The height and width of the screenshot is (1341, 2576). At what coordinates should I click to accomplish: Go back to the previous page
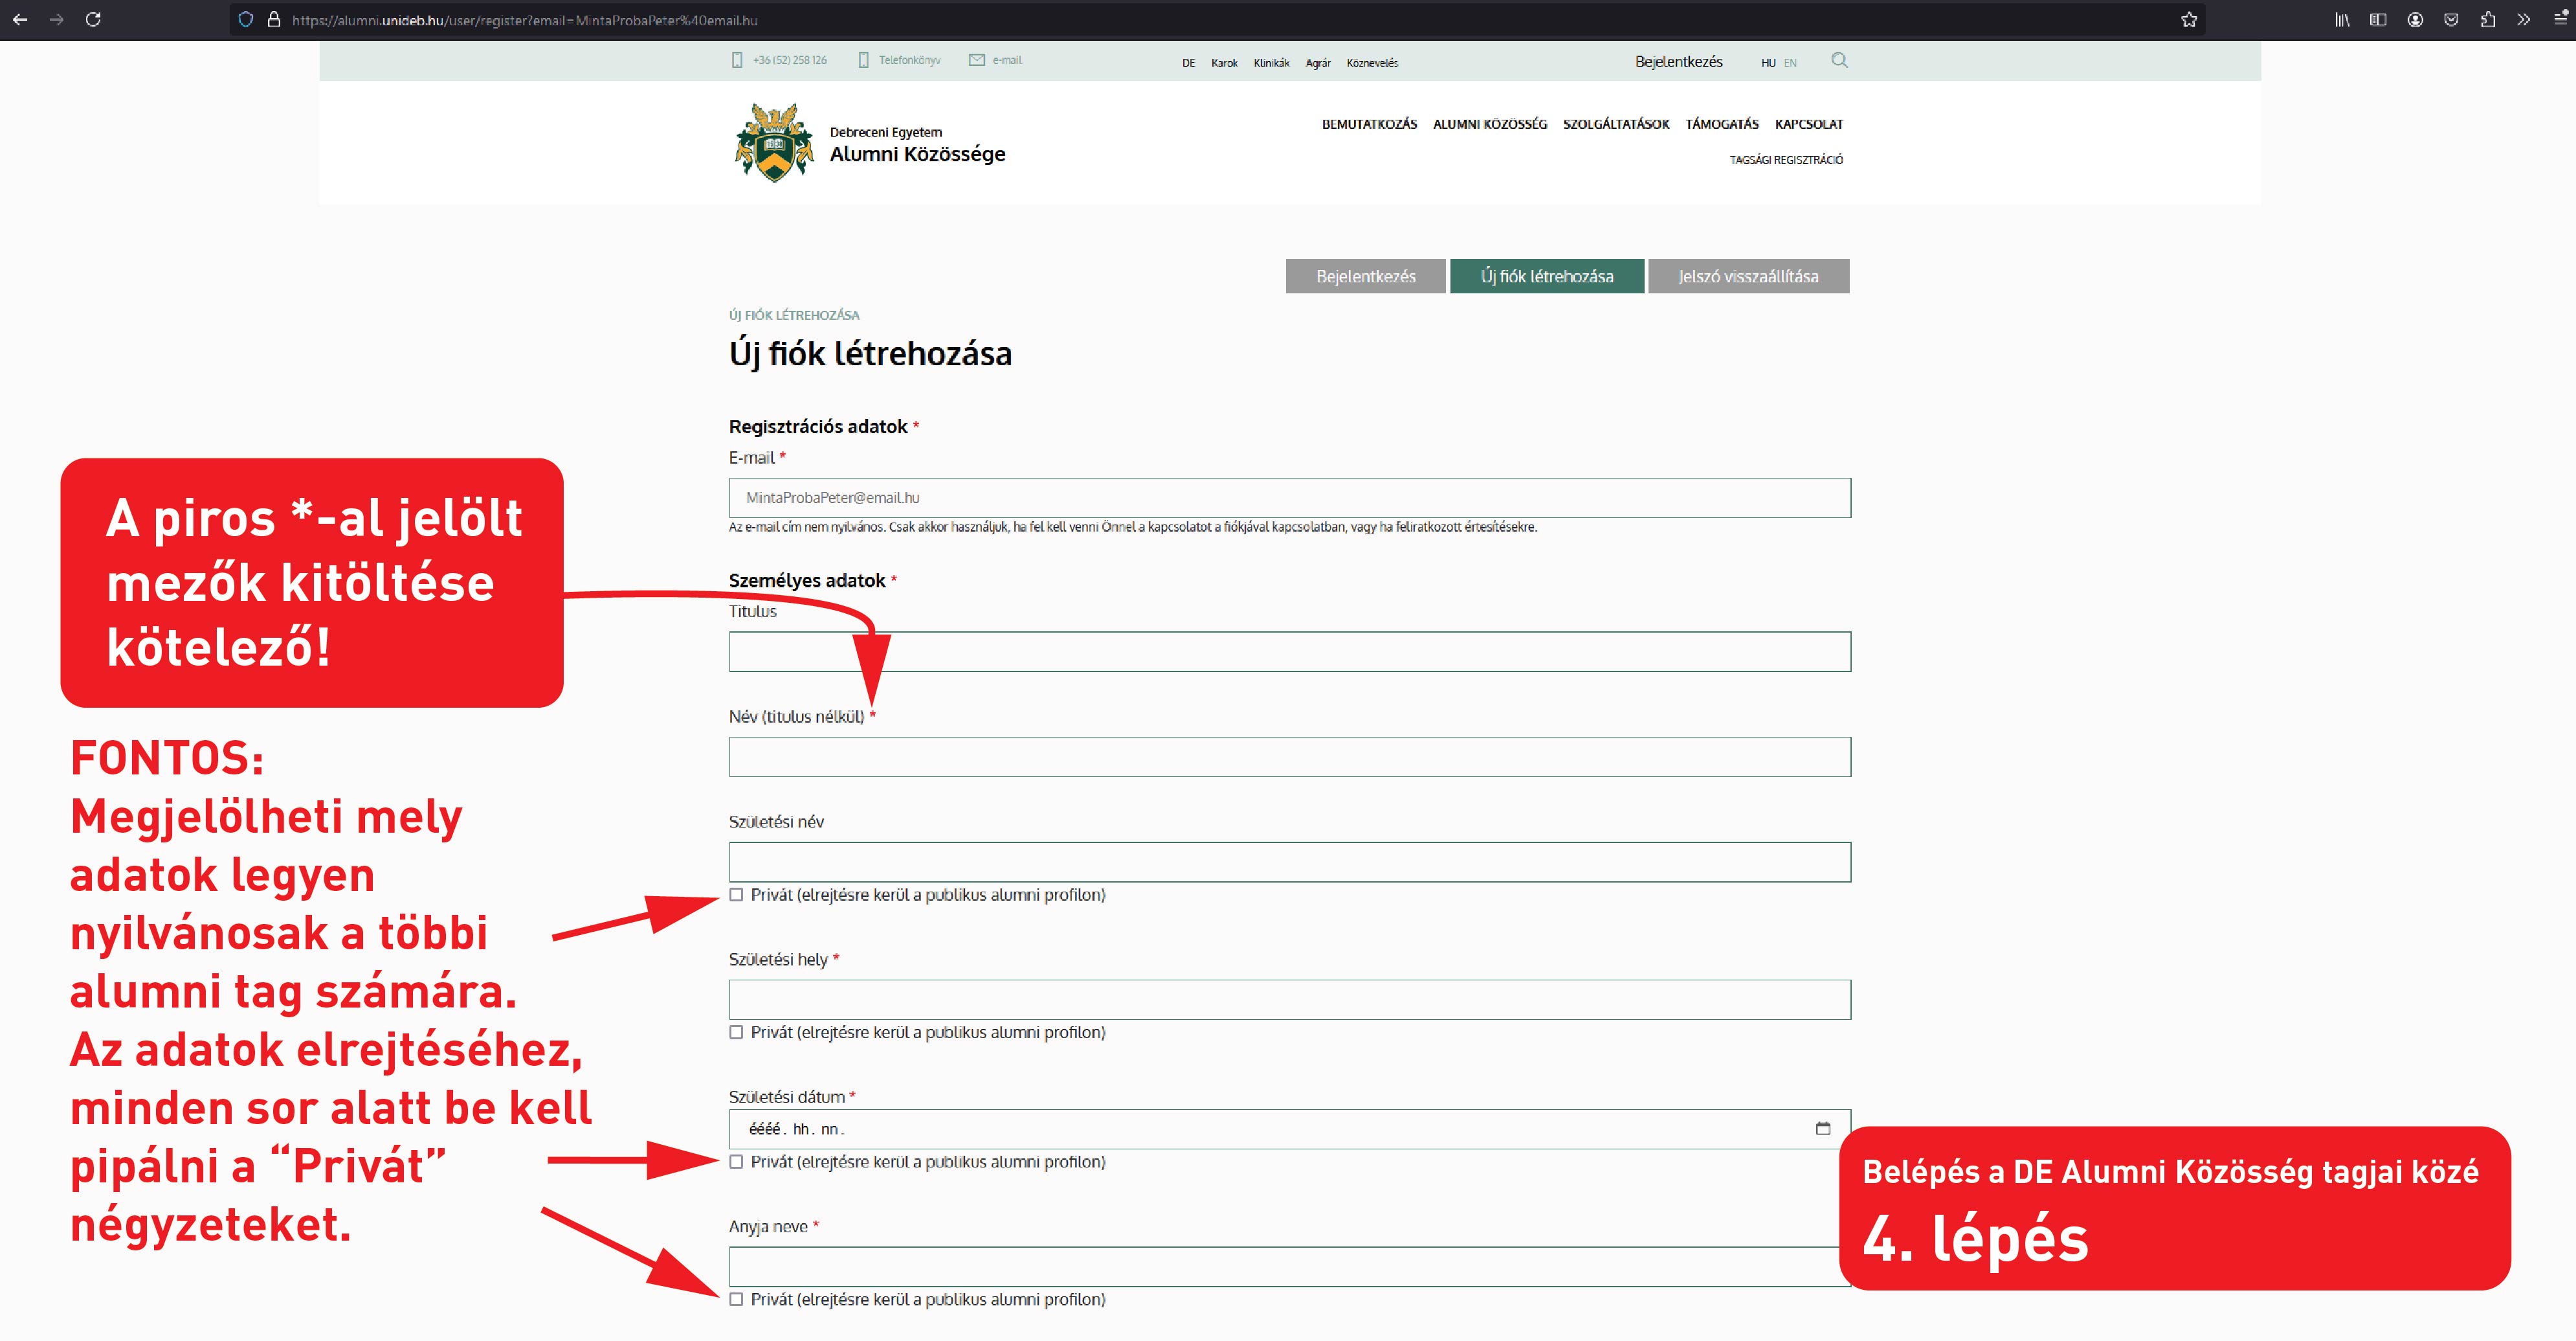tap(20, 19)
